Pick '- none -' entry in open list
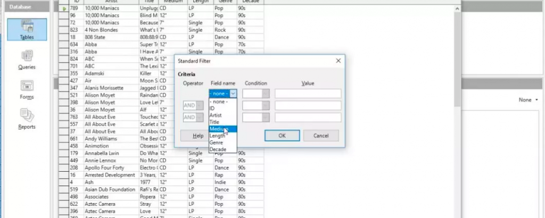 tap(223, 102)
